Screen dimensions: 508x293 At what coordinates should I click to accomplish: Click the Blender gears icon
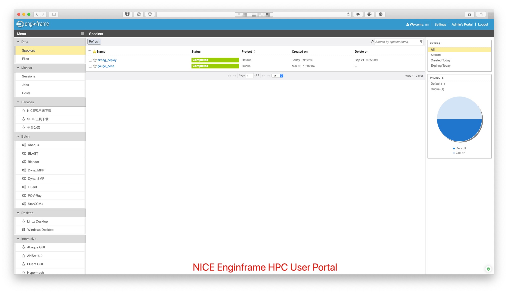coord(24,162)
